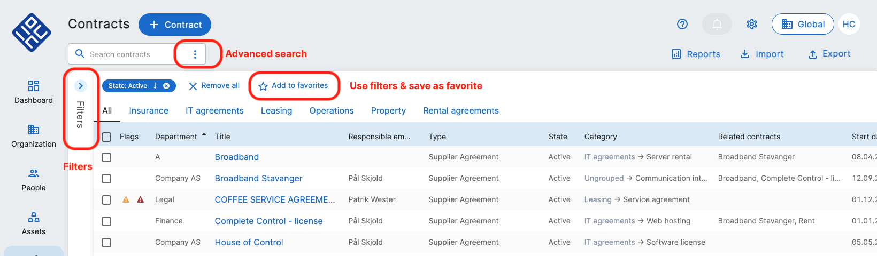The width and height of the screenshot is (877, 256).
Task: Check the Broadband Stavanger row checkbox
Action: (106, 179)
